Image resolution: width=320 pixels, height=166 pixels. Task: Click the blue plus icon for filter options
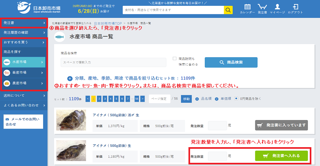tap(70, 79)
